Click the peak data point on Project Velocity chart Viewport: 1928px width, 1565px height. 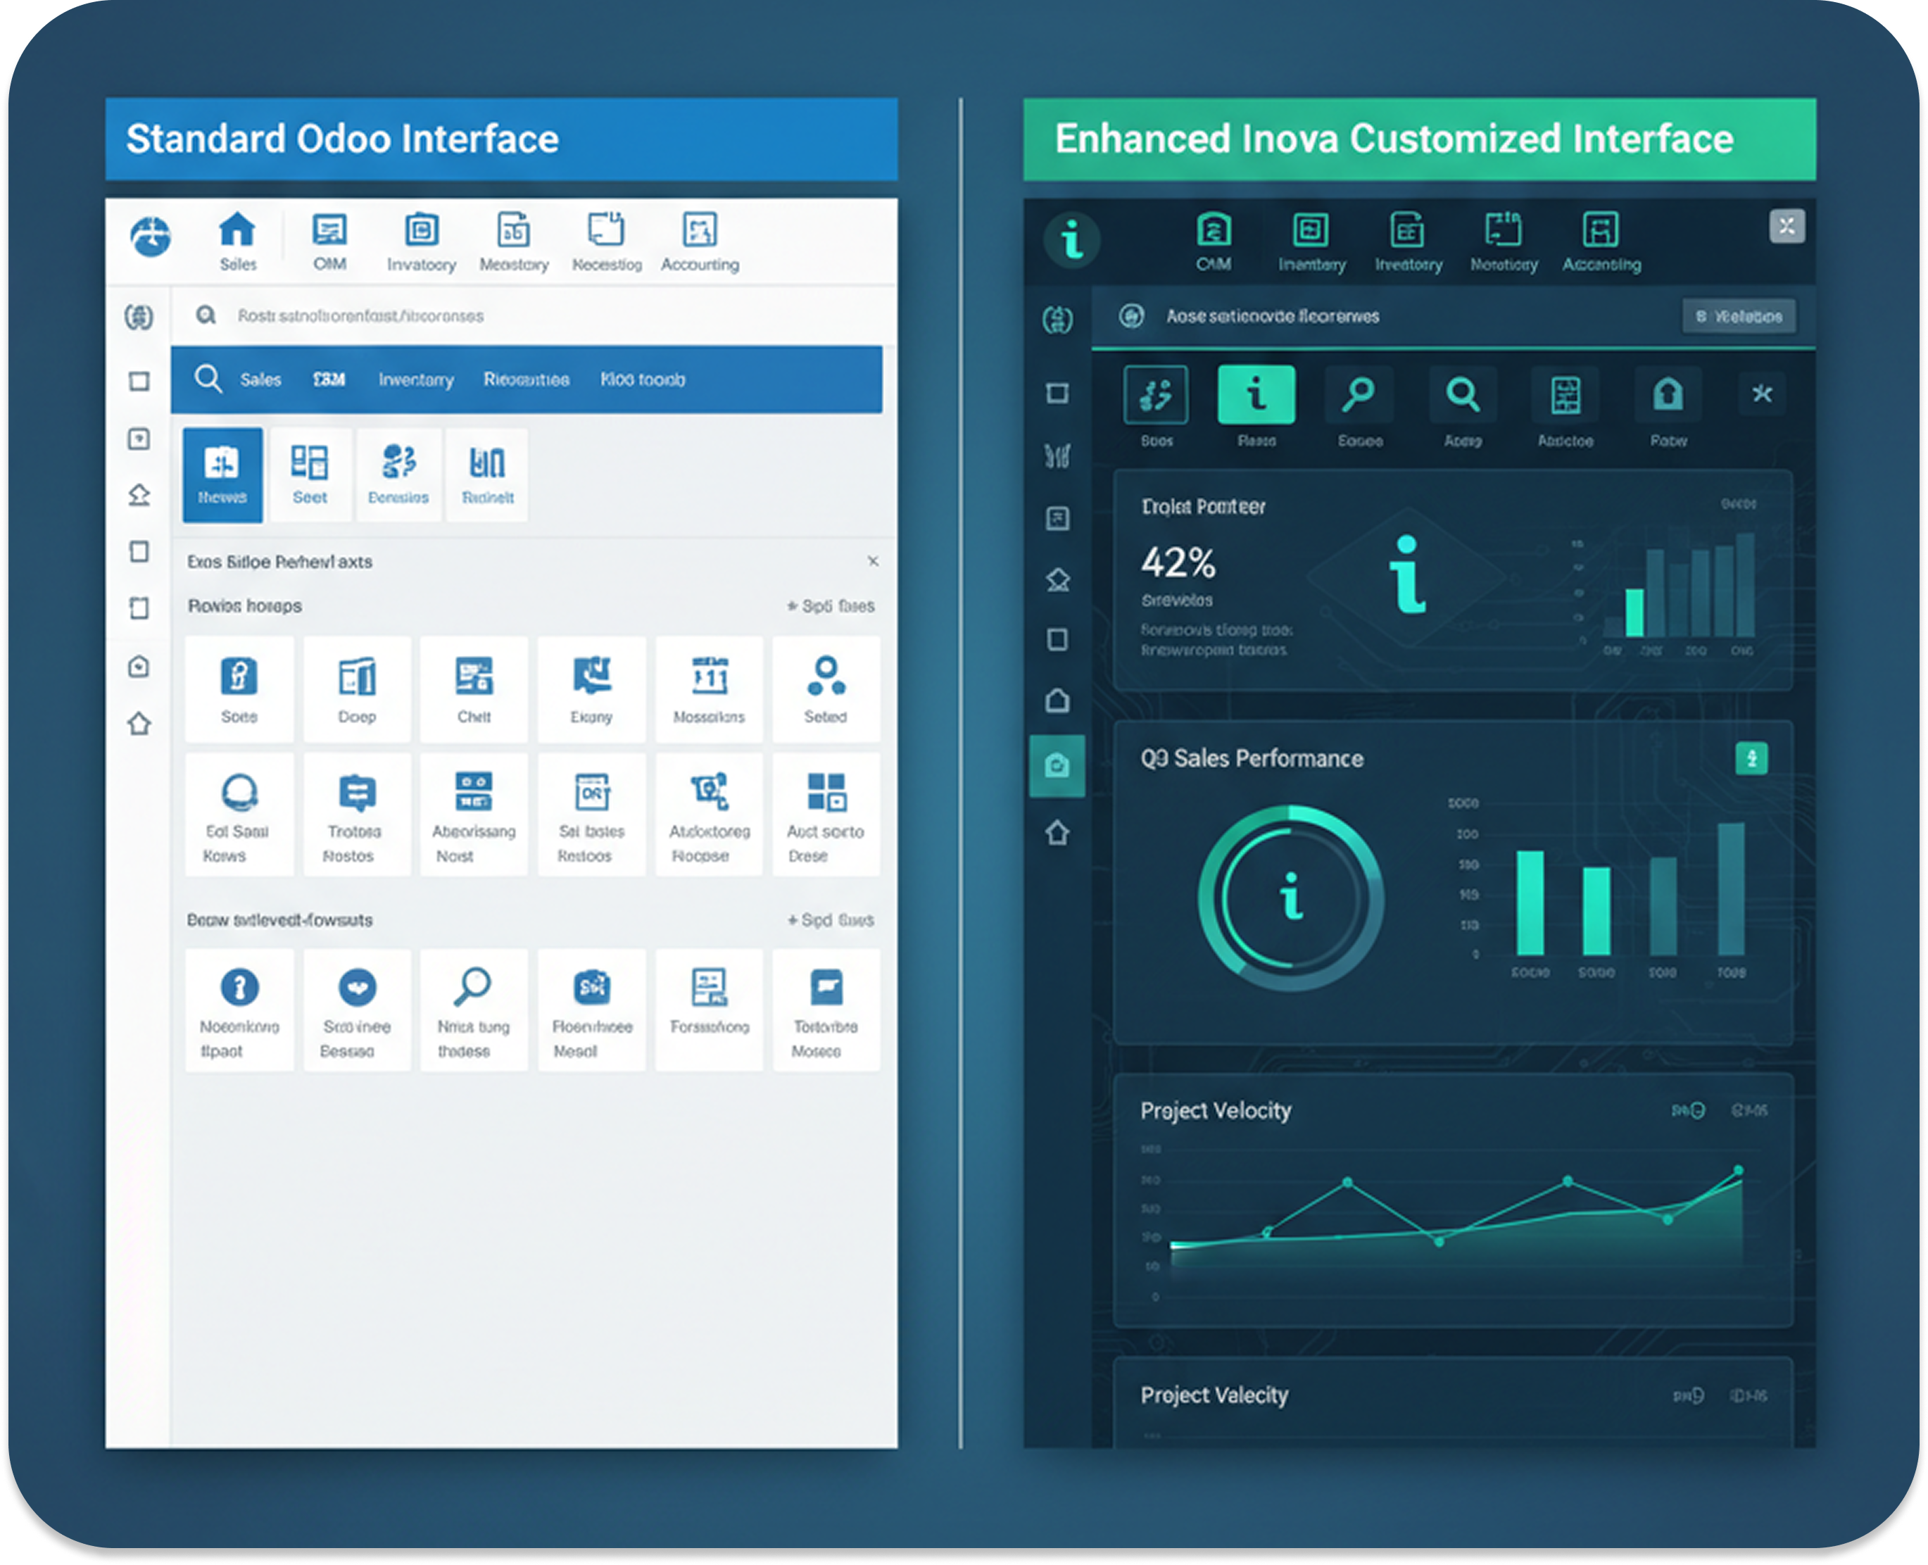click(1738, 1170)
